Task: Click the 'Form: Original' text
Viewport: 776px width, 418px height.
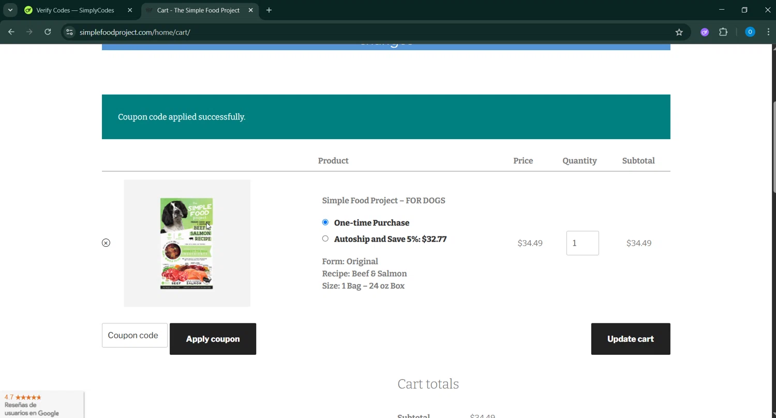Action: tap(350, 261)
